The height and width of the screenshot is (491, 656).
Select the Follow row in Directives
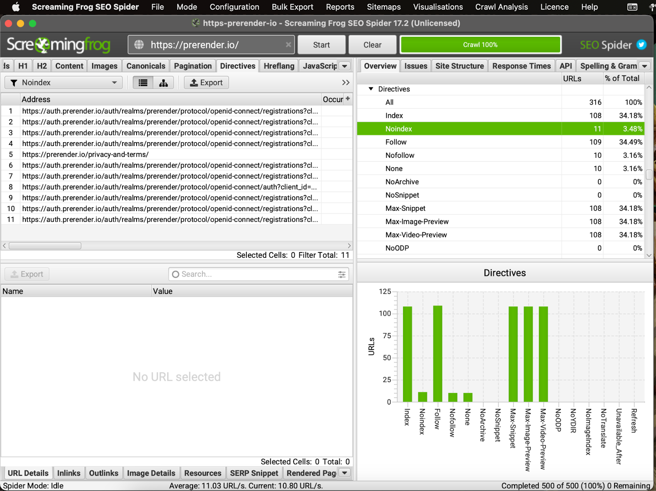click(x=500, y=142)
